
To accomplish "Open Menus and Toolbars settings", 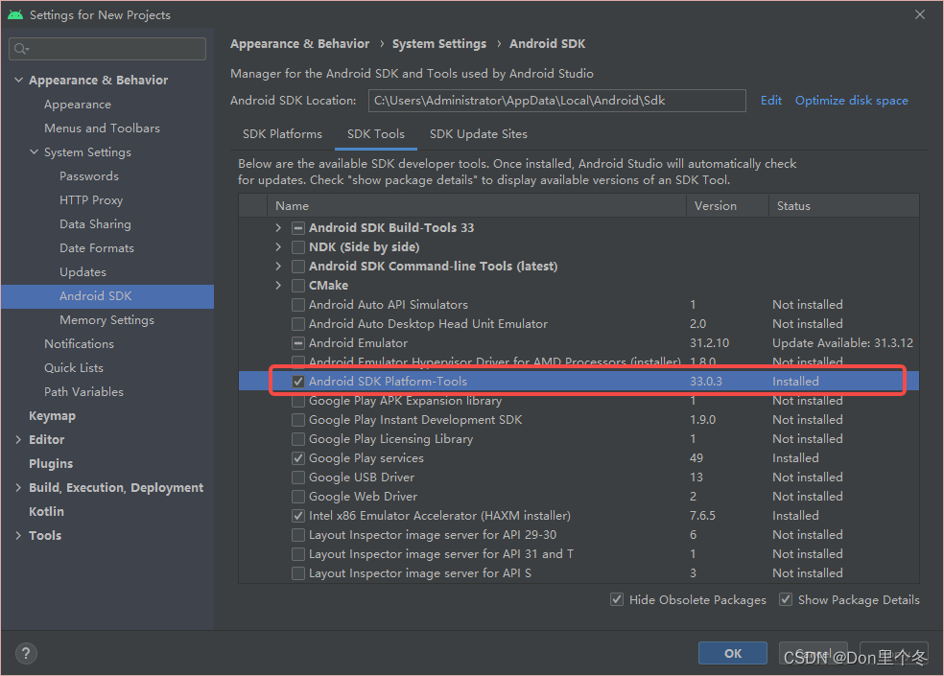I will pos(103,128).
